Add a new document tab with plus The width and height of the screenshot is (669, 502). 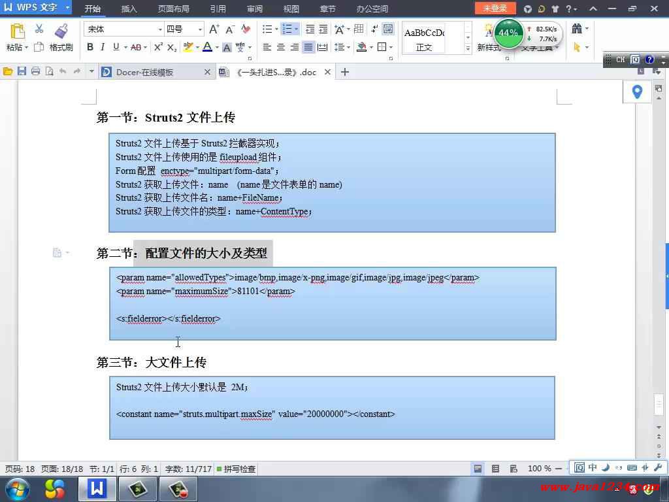click(x=345, y=72)
